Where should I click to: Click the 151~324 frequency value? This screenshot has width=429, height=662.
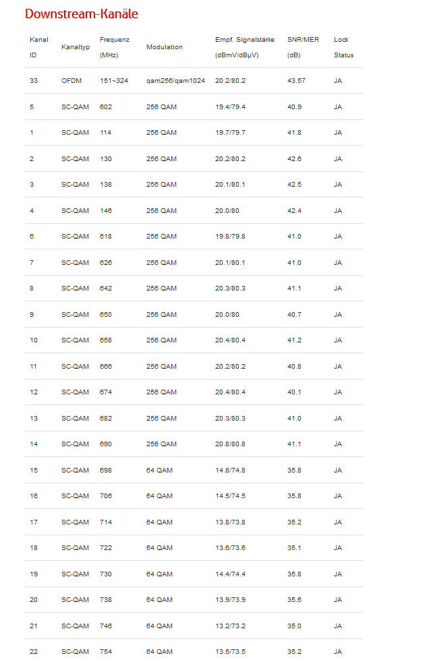click(x=113, y=81)
